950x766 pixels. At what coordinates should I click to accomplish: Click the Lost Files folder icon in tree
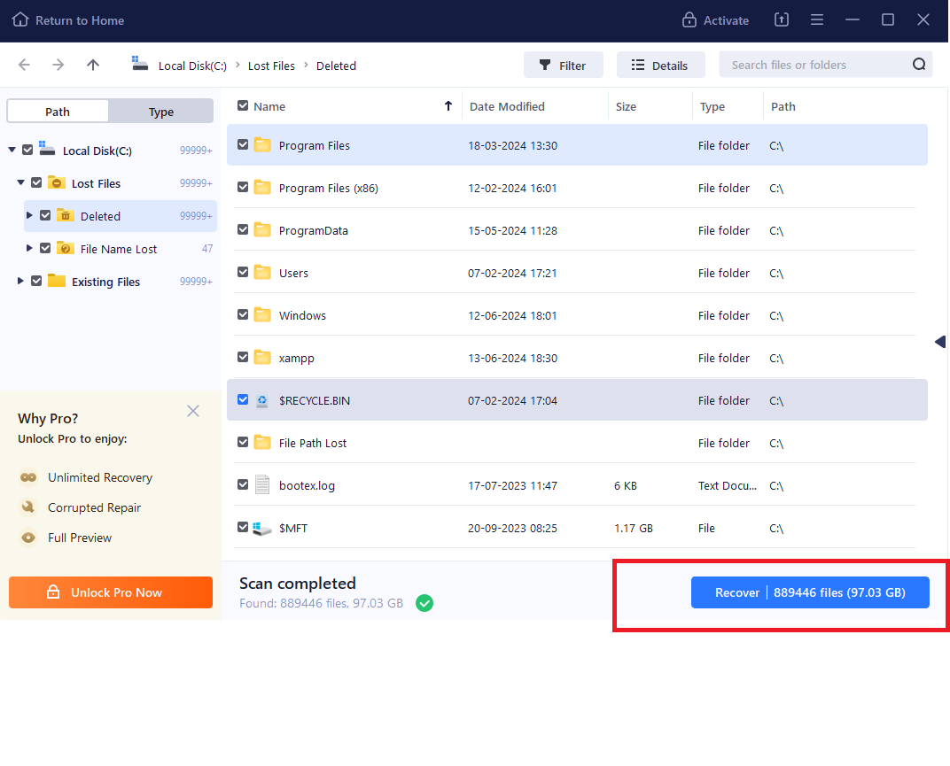pos(57,182)
